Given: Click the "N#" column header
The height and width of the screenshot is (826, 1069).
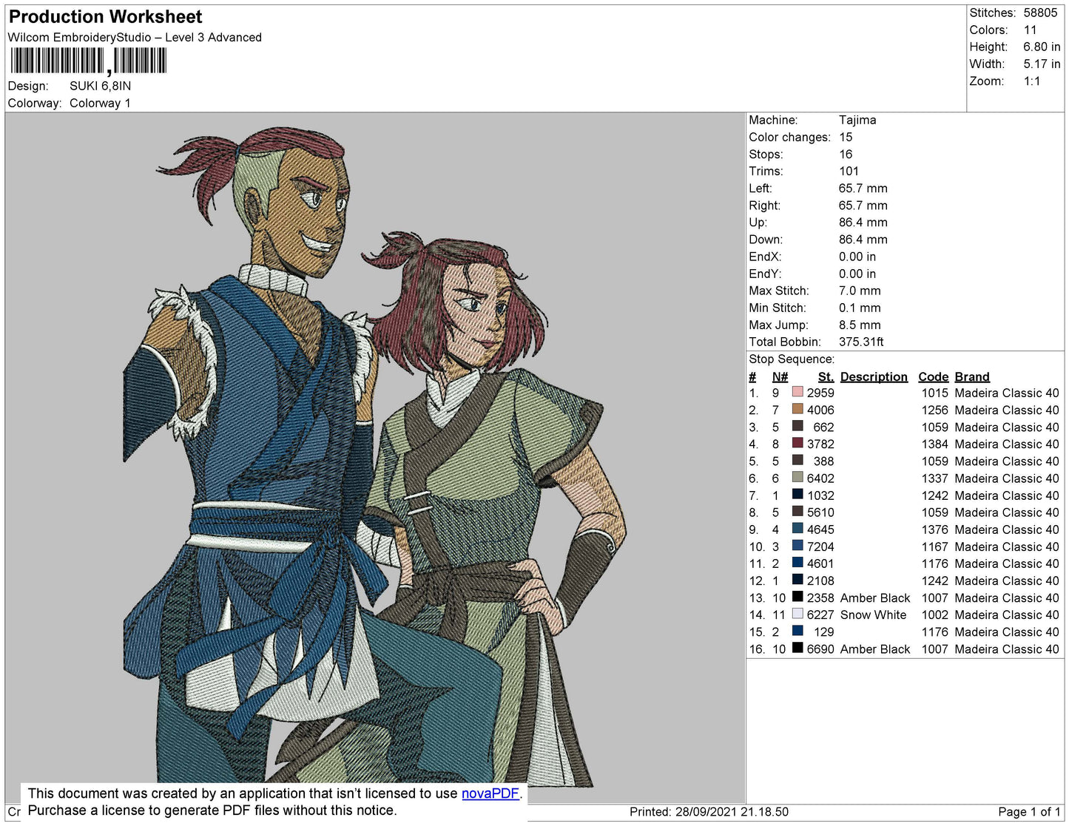Looking at the screenshot, I should coord(780,376).
